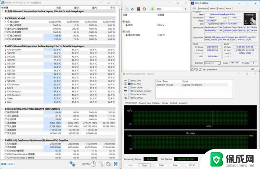The image size is (260, 169).
Task: Click the blue X close-sensors icon in HWiNFO
Action: tap(115, 164)
